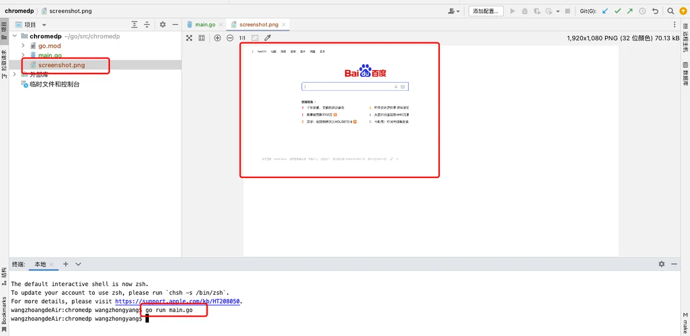This screenshot has height=336, width=690.
Task: Hide the project tool window
Action: coord(175,25)
